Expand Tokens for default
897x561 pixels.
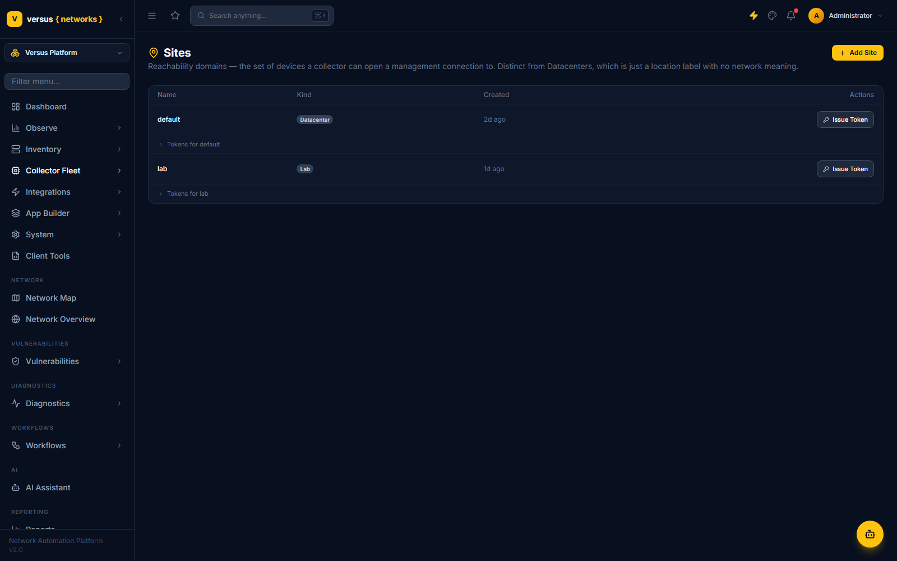(189, 144)
